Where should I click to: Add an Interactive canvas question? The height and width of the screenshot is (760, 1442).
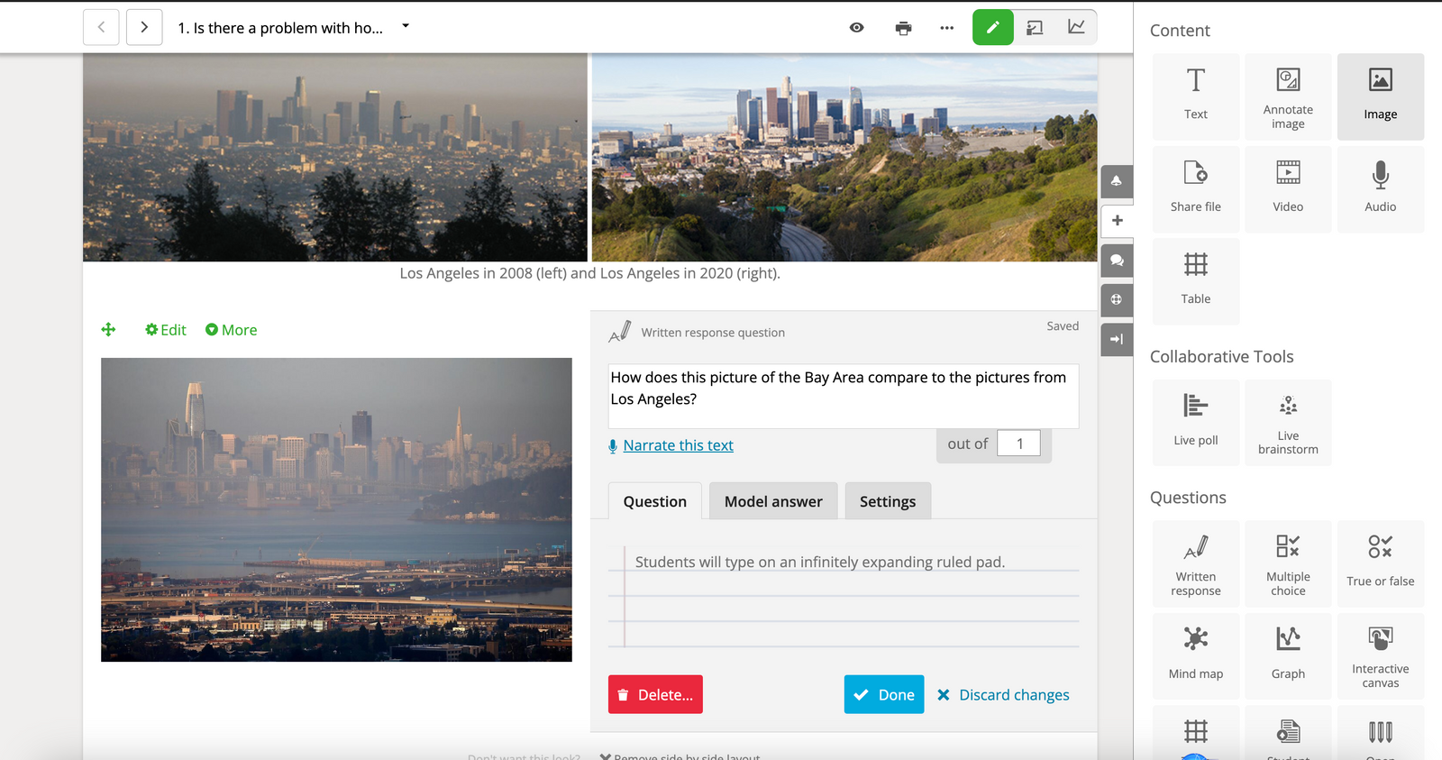coord(1380,655)
